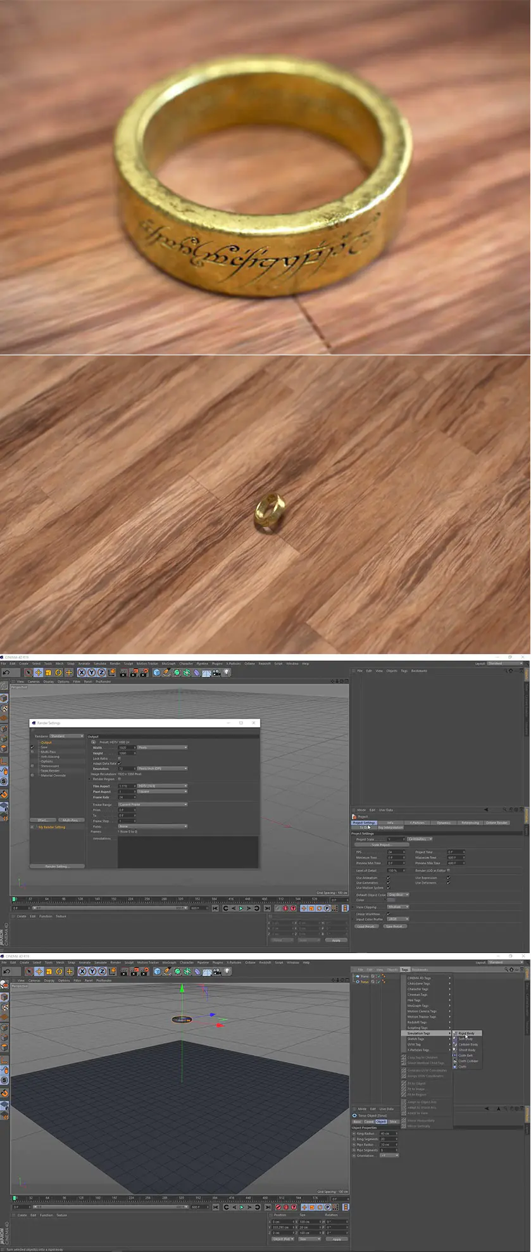Toggle Adapt Data Rate checkbox

[119, 763]
